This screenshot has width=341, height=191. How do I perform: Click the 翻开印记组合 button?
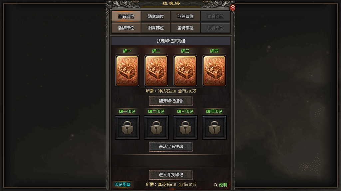tap(171, 101)
